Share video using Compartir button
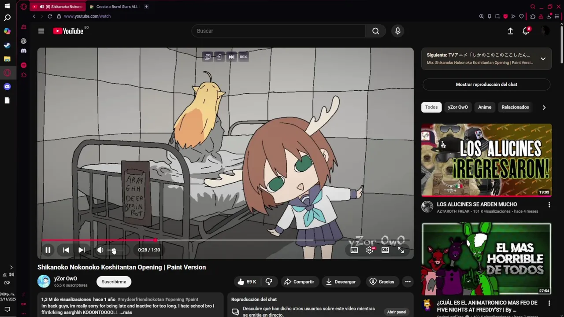The width and height of the screenshot is (564, 317). point(299,282)
